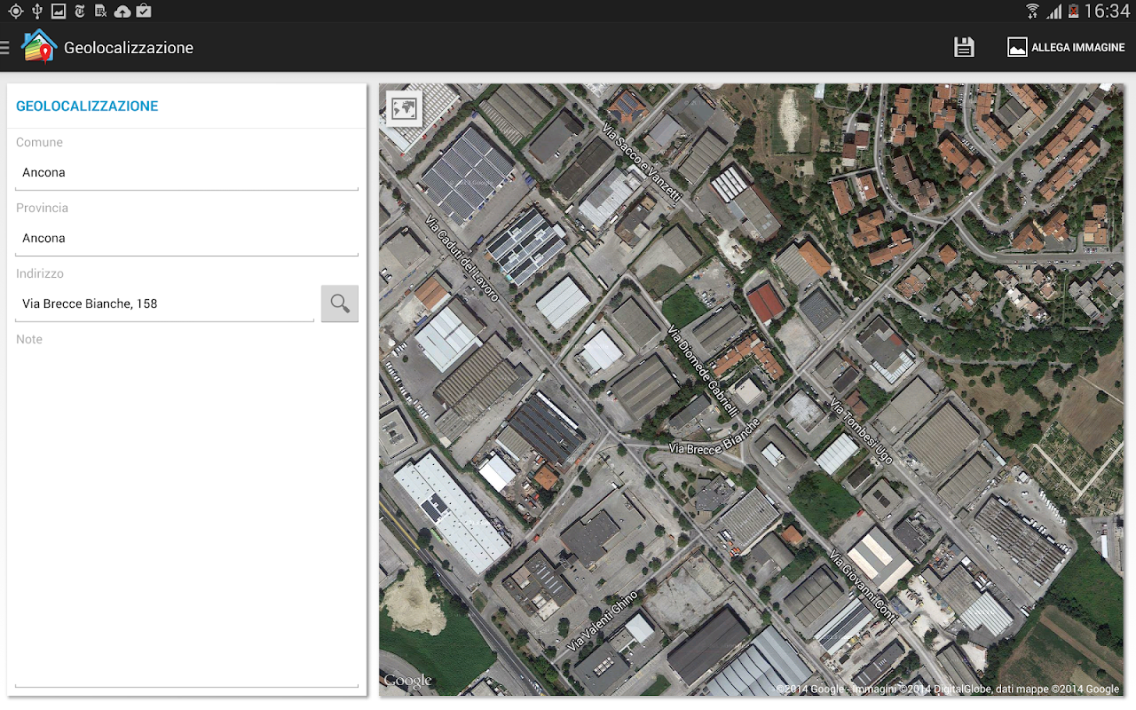Screen dimensions: 1136x710
Task: Tap the house app logo icon
Action: (x=38, y=47)
